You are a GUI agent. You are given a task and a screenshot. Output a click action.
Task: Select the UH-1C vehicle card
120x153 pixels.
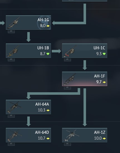tap(85, 51)
